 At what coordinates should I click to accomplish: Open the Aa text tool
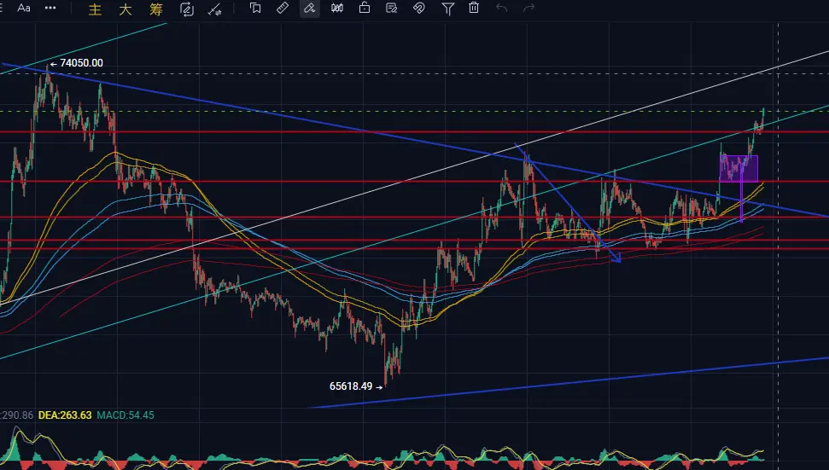pyautogui.click(x=24, y=8)
